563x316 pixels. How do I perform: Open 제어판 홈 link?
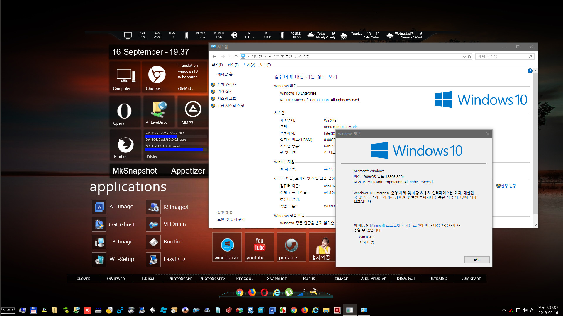pos(225,74)
